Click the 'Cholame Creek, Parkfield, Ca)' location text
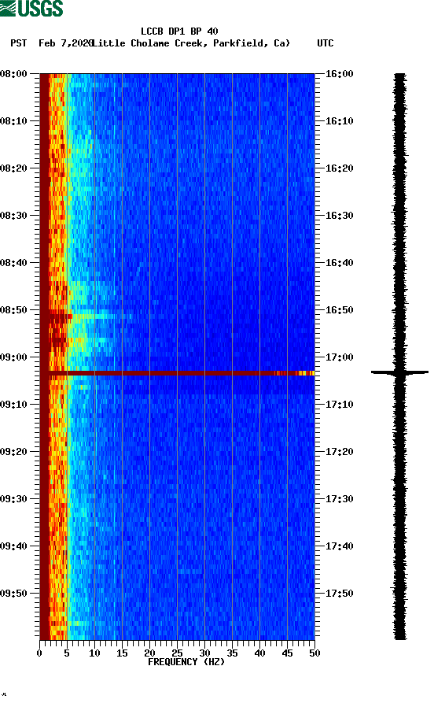Screen dimensions: 434x703 [210, 43]
